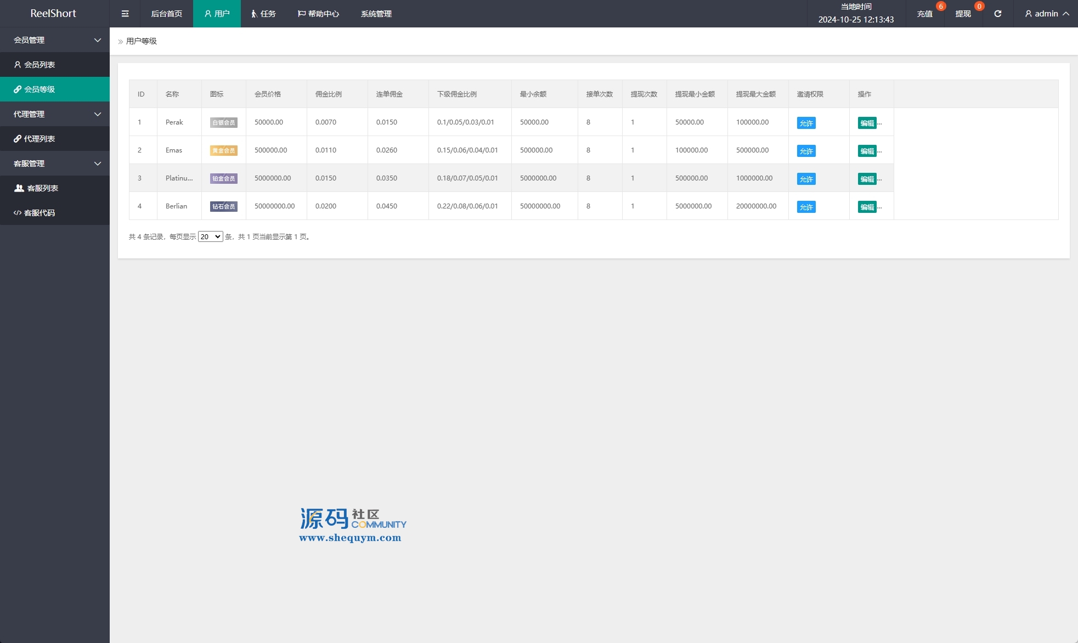1078x643 pixels.
Task: Open 代理列表 agent list in sidebar
Action: [x=39, y=139]
